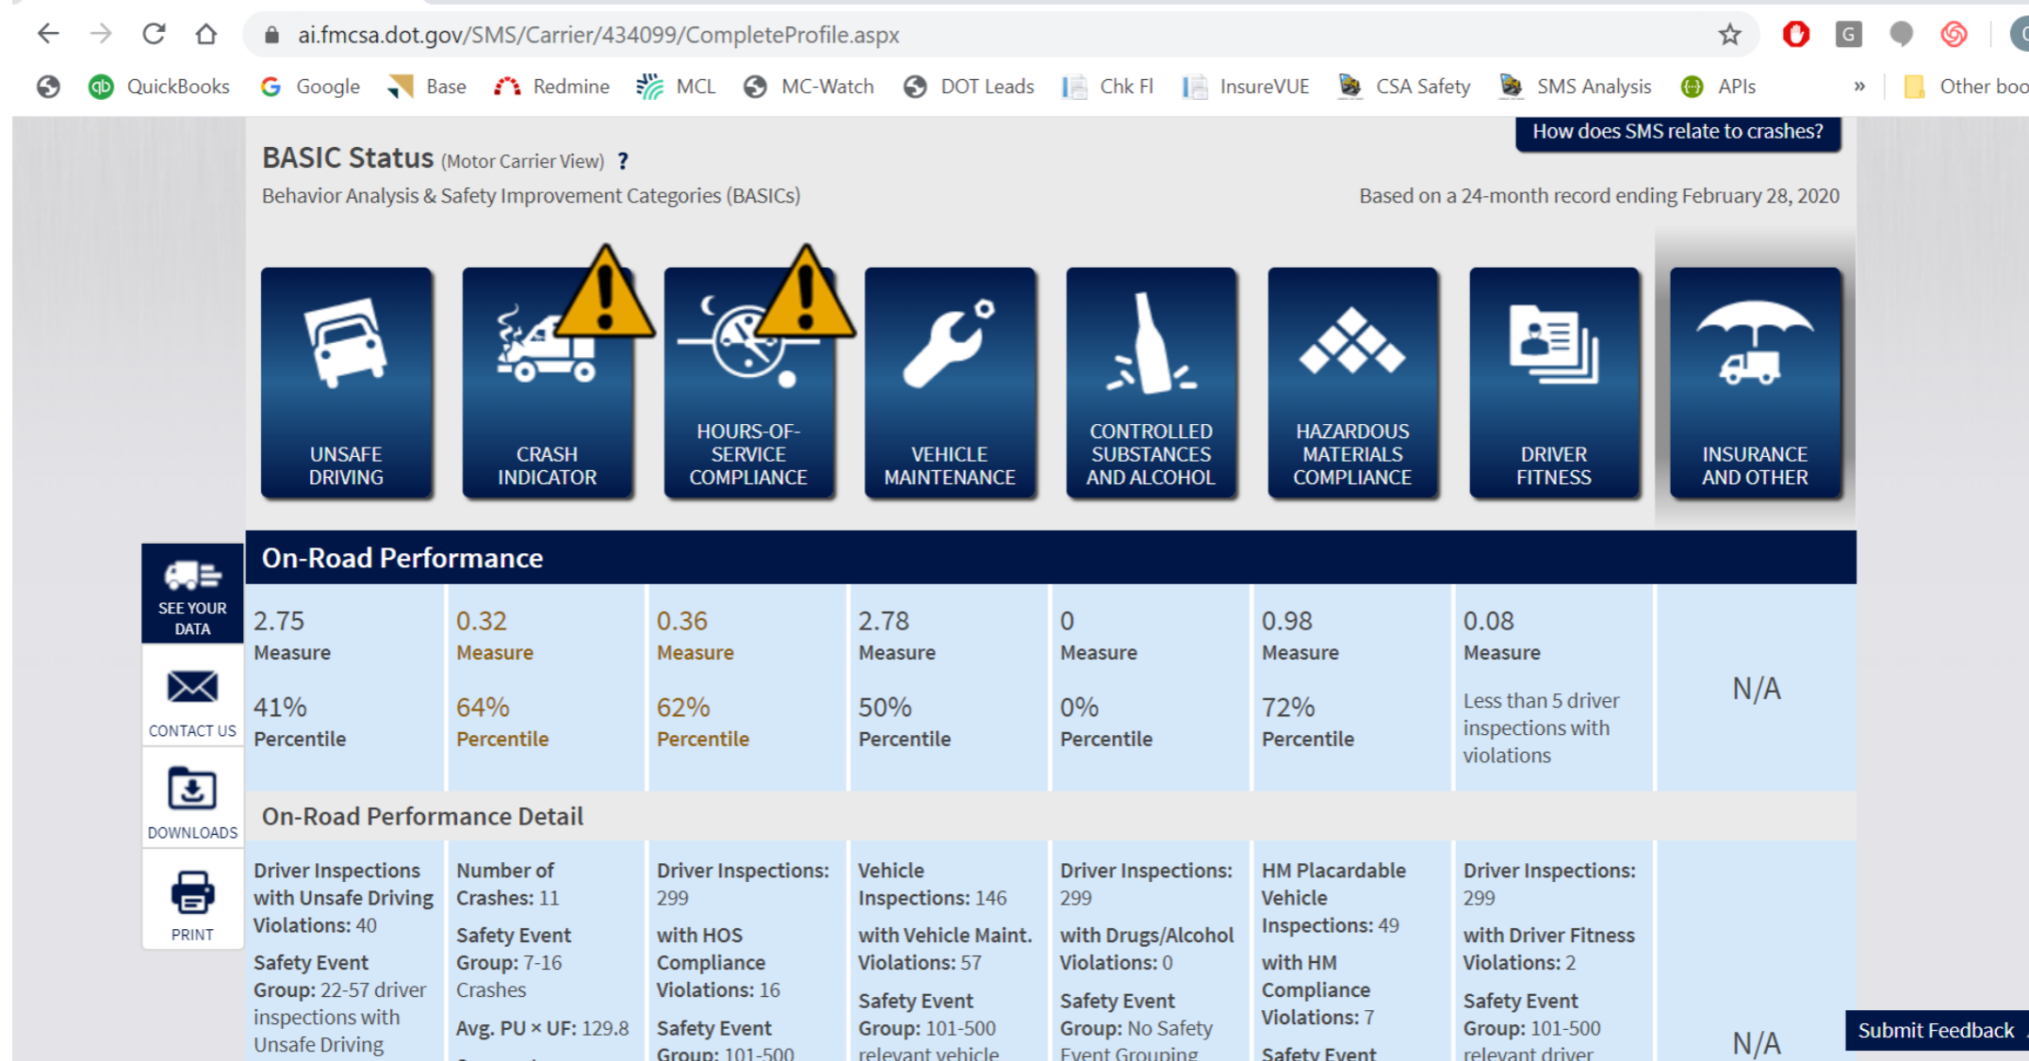Image resolution: width=2029 pixels, height=1061 pixels.
Task: Expand the hidden bookmarks chevron
Action: [x=1858, y=87]
